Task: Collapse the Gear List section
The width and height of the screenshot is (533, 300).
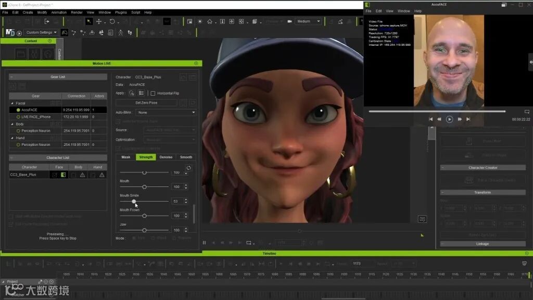Action: coord(11,77)
